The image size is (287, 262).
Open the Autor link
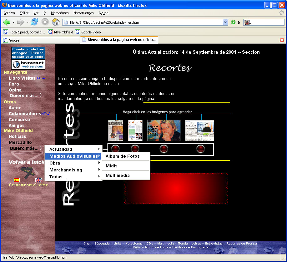pos(15,108)
